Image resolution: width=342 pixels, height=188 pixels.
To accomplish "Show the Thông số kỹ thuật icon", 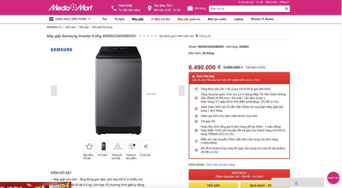I will click(117, 146).
